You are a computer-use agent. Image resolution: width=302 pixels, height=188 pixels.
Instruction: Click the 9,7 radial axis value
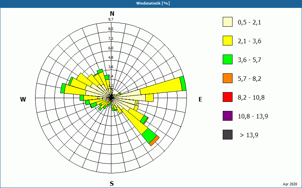pos(111,20)
